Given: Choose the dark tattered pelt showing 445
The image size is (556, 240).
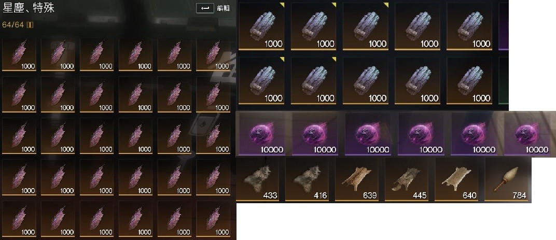Looking at the screenshot, I should [406, 179].
